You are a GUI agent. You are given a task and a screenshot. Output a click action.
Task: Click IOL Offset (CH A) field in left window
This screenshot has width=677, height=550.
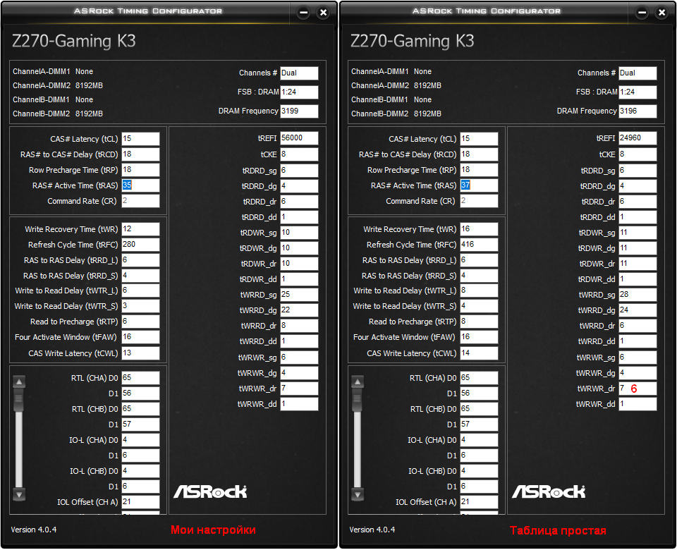tap(140, 501)
